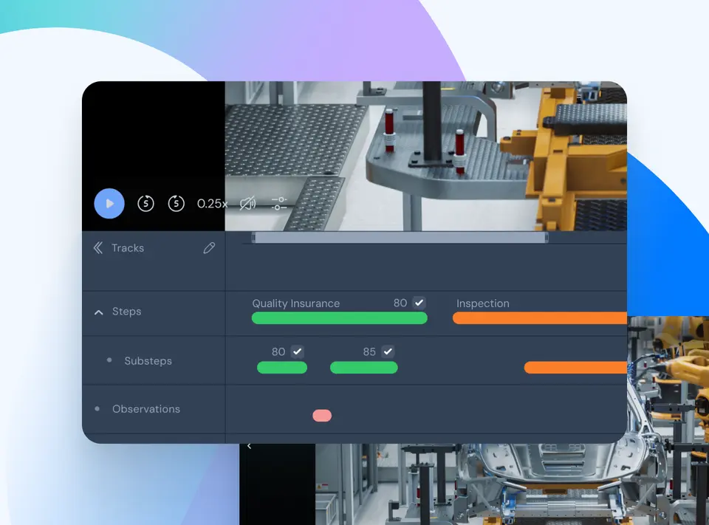The image size is (709, 525).
Task: Select the pink observation marker
Action: point(322,416)
